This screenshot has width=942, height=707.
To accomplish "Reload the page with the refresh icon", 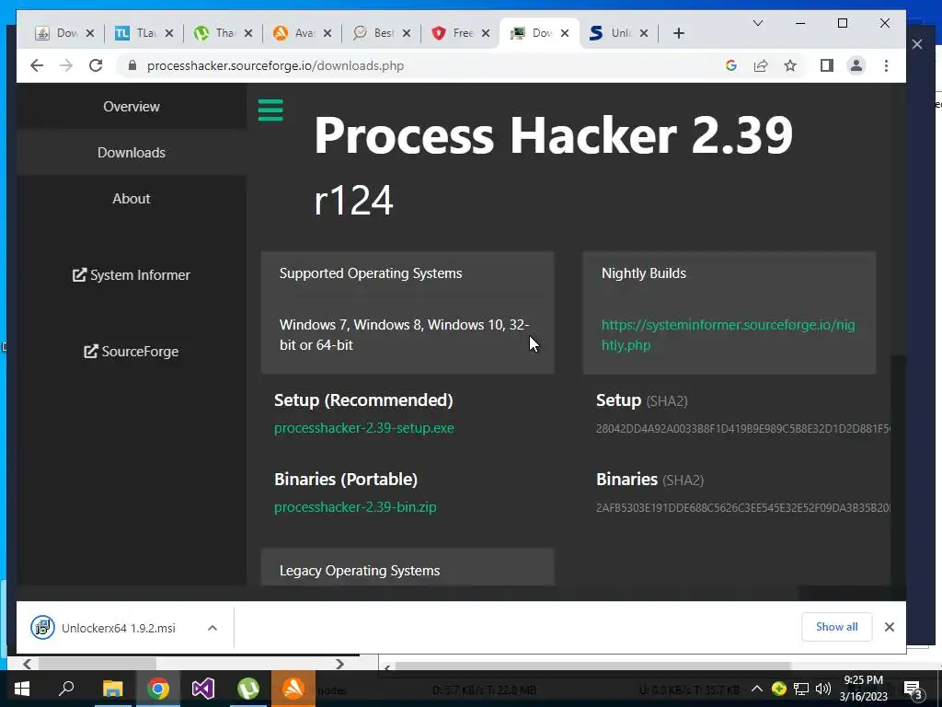I will point(96,65).
